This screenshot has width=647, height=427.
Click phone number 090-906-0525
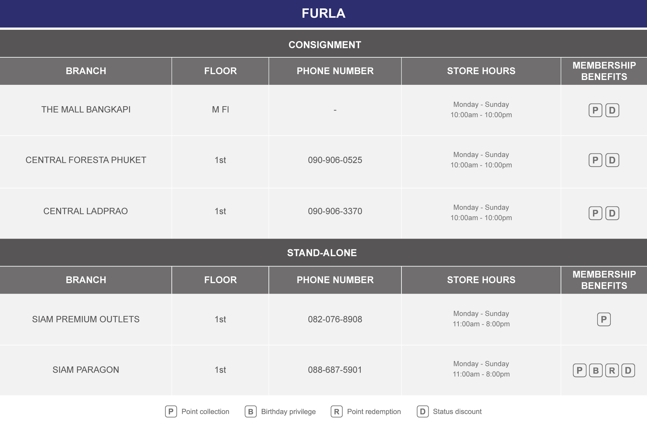tap(335, 160)
